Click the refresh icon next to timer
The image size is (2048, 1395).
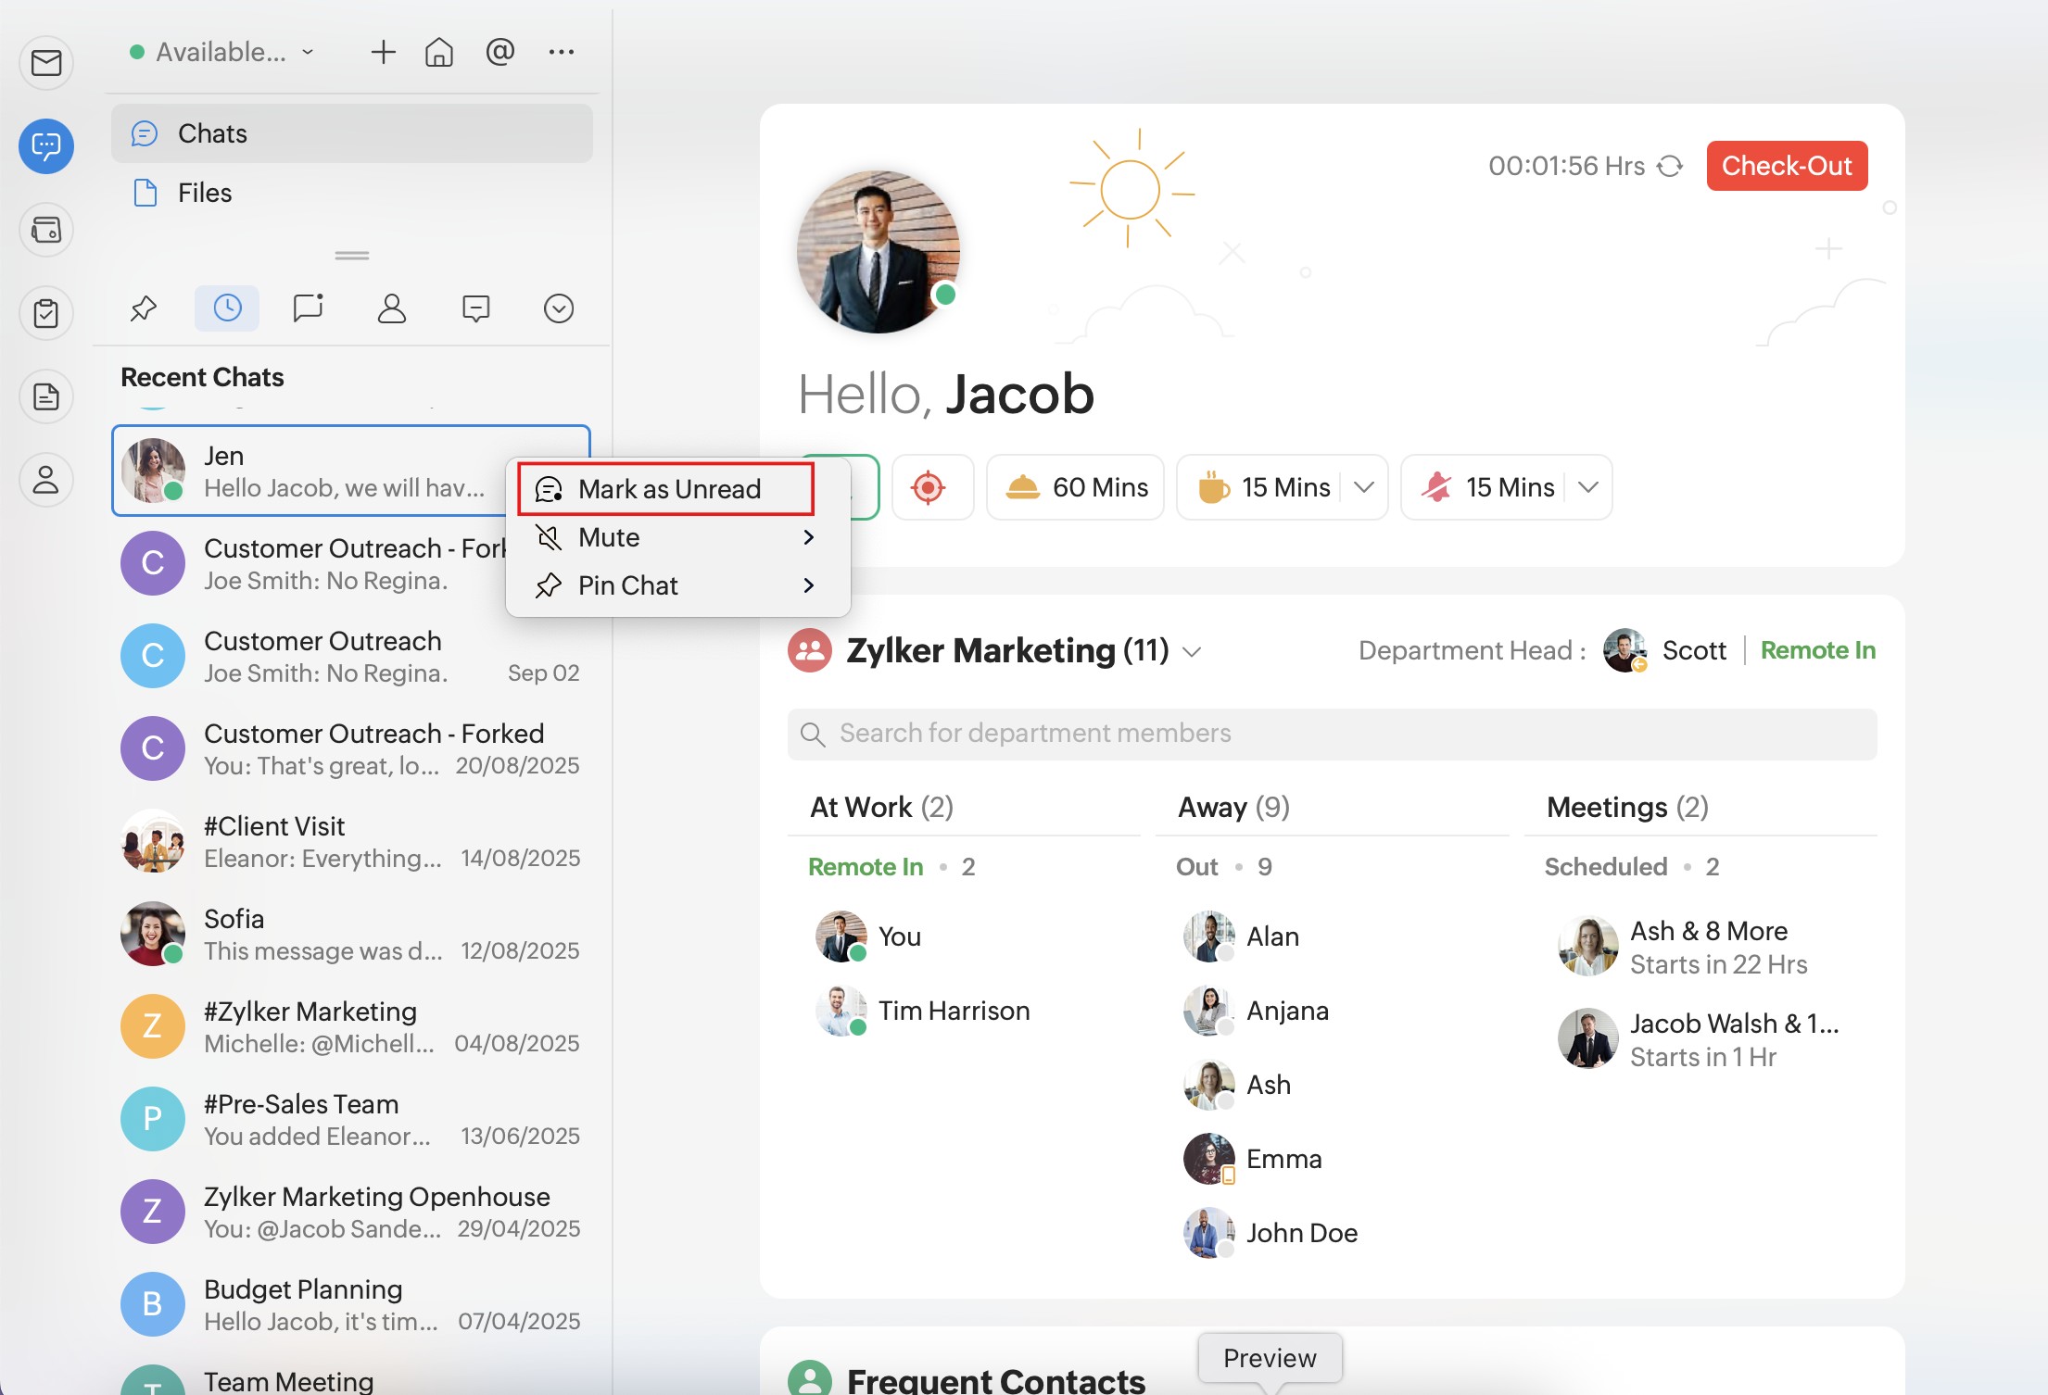1670,167
